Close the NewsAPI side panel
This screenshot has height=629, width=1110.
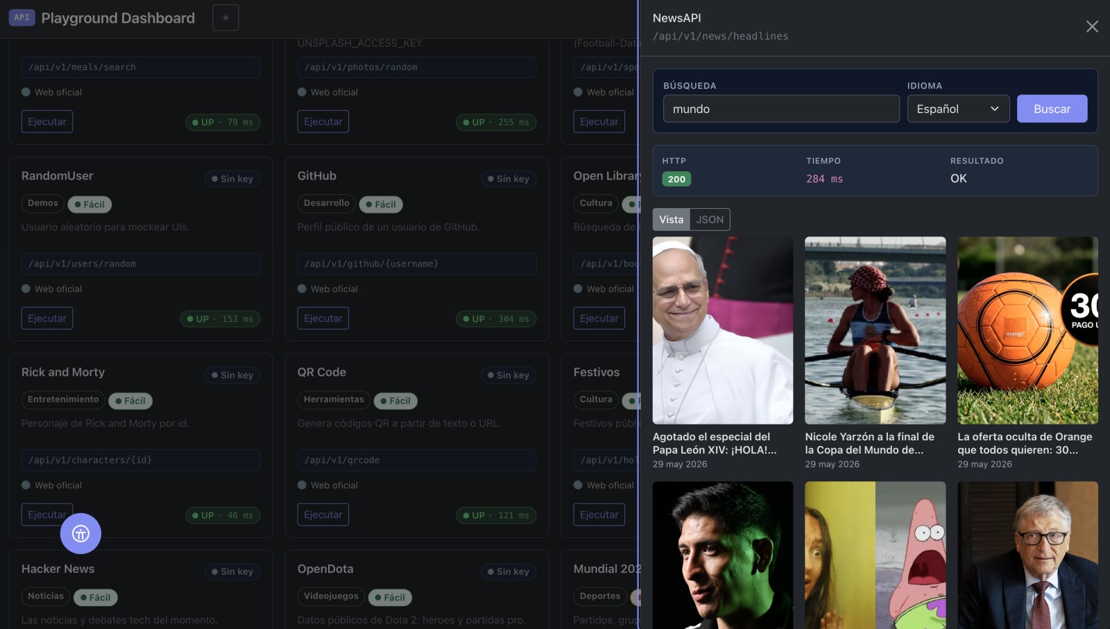pos(1092,26)
